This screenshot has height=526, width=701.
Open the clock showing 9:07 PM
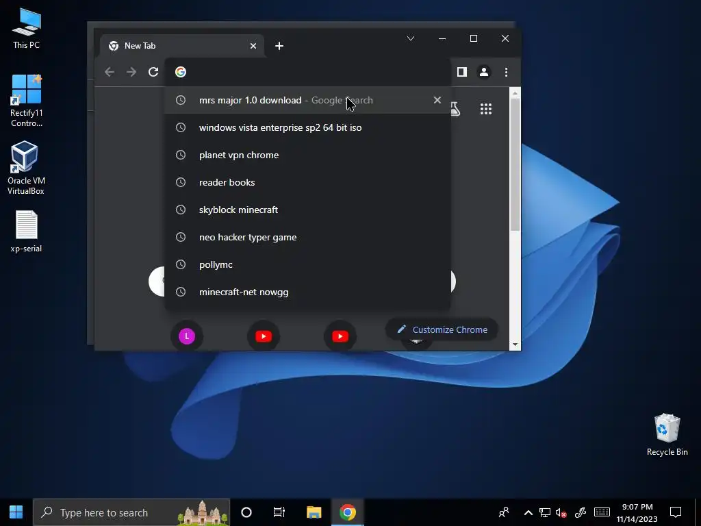coord(637,512)
